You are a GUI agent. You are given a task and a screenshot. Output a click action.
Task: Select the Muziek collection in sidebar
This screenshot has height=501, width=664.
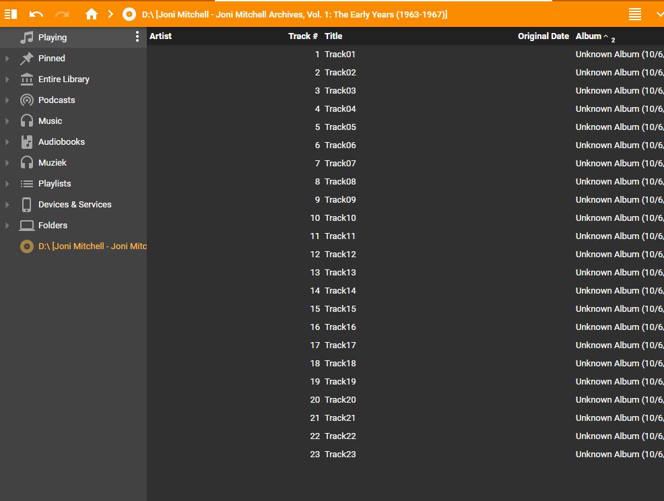pos(52,163)
